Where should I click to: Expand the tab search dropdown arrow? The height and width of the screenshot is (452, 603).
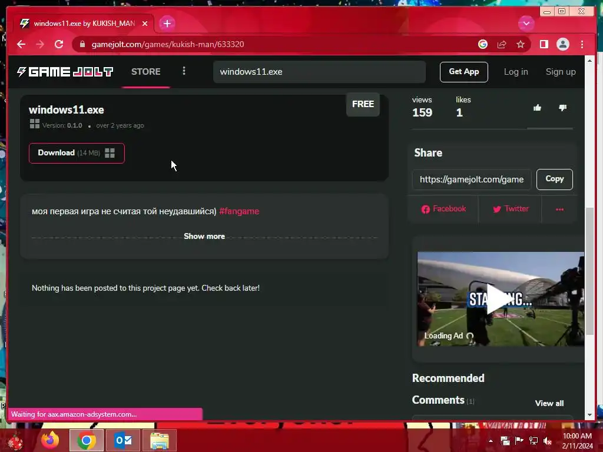point(526,24)
